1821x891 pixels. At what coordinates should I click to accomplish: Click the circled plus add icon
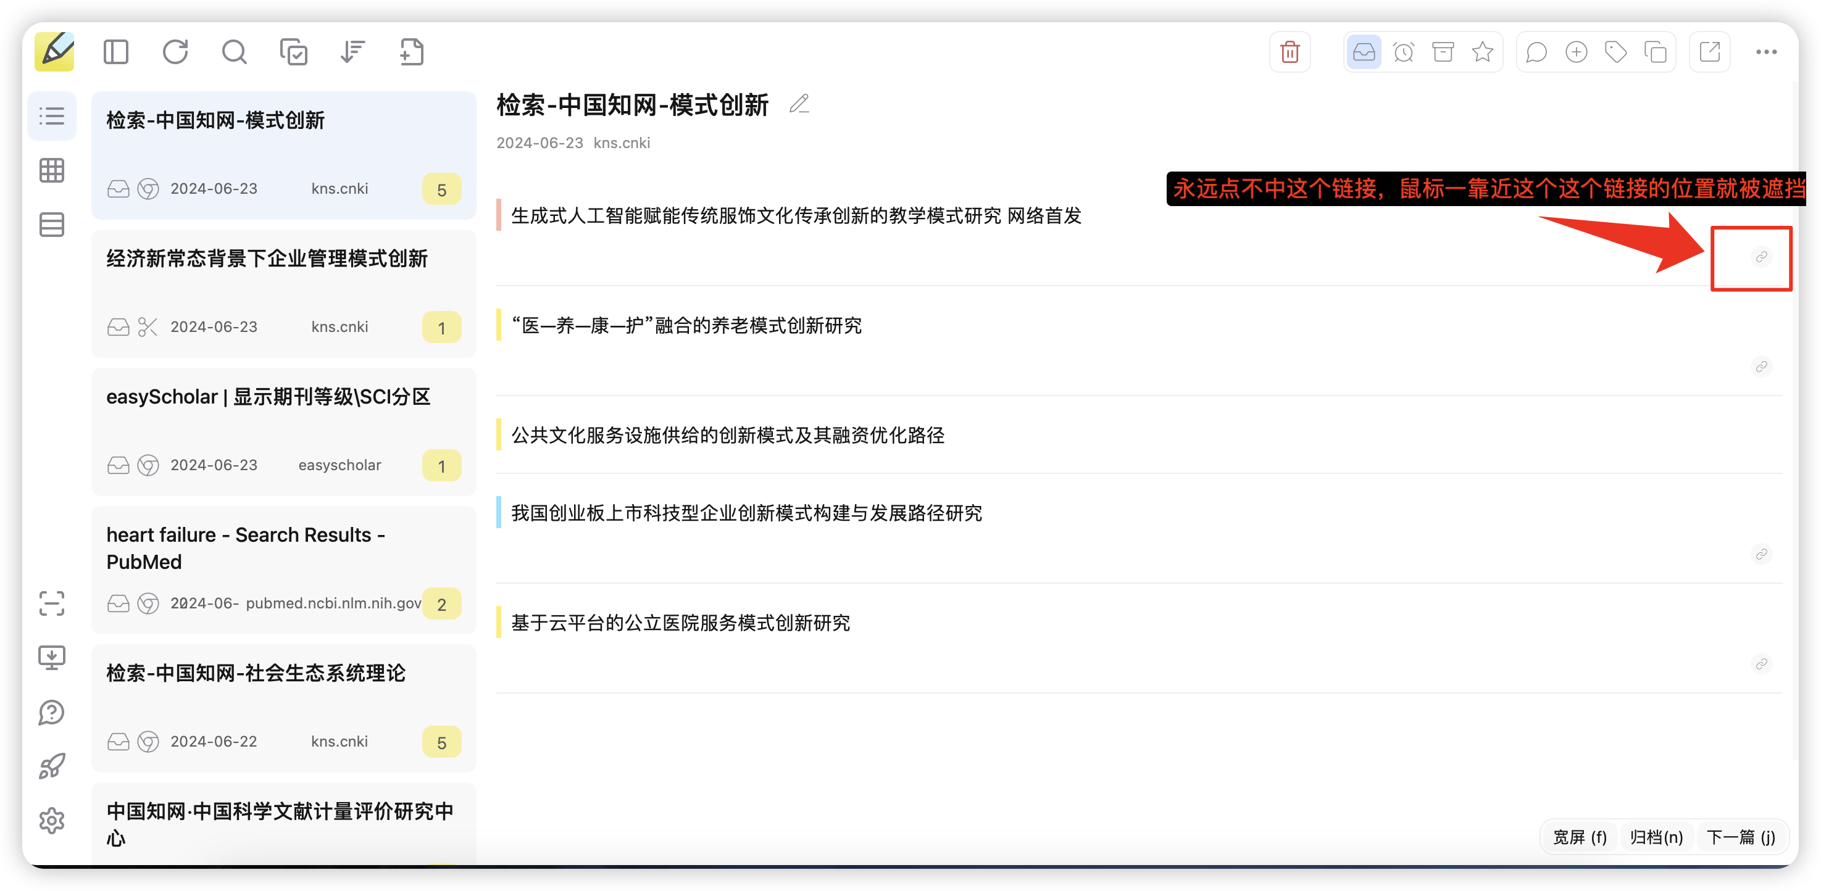click(1577, 52)
